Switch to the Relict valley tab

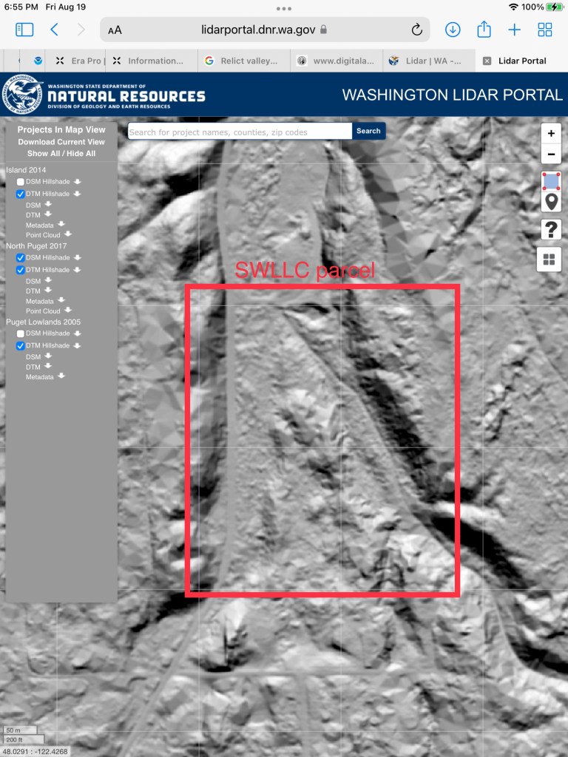(x=243, y=61)
